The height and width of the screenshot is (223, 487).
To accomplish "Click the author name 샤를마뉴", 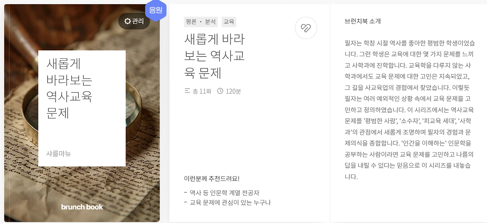I will click(x=58, y=154).
